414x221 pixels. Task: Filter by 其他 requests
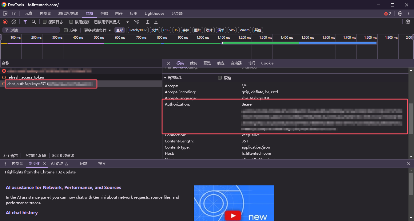point(258,30)
